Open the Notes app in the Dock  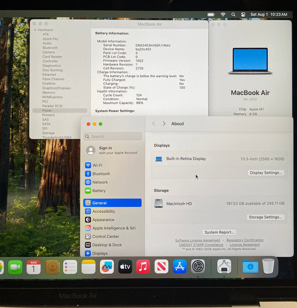coord(88,267)
